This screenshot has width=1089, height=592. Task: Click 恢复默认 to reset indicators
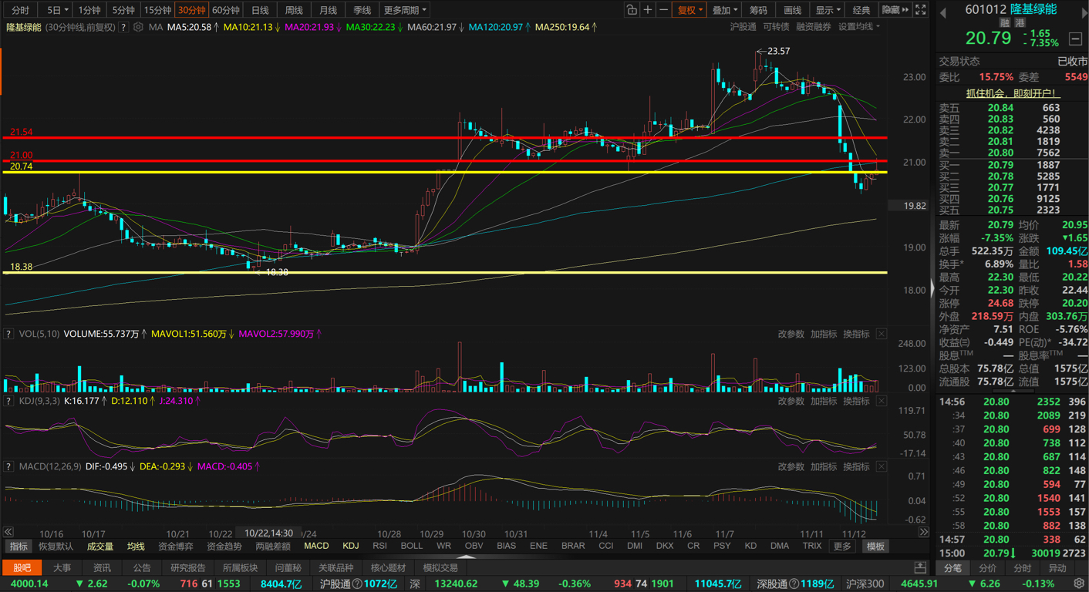(x=56, y=546)
